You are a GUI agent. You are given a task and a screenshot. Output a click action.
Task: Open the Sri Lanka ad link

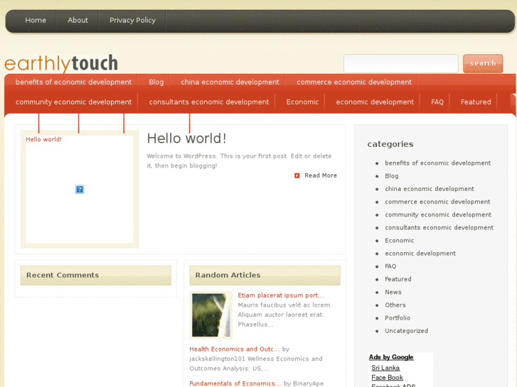(385, 368)
